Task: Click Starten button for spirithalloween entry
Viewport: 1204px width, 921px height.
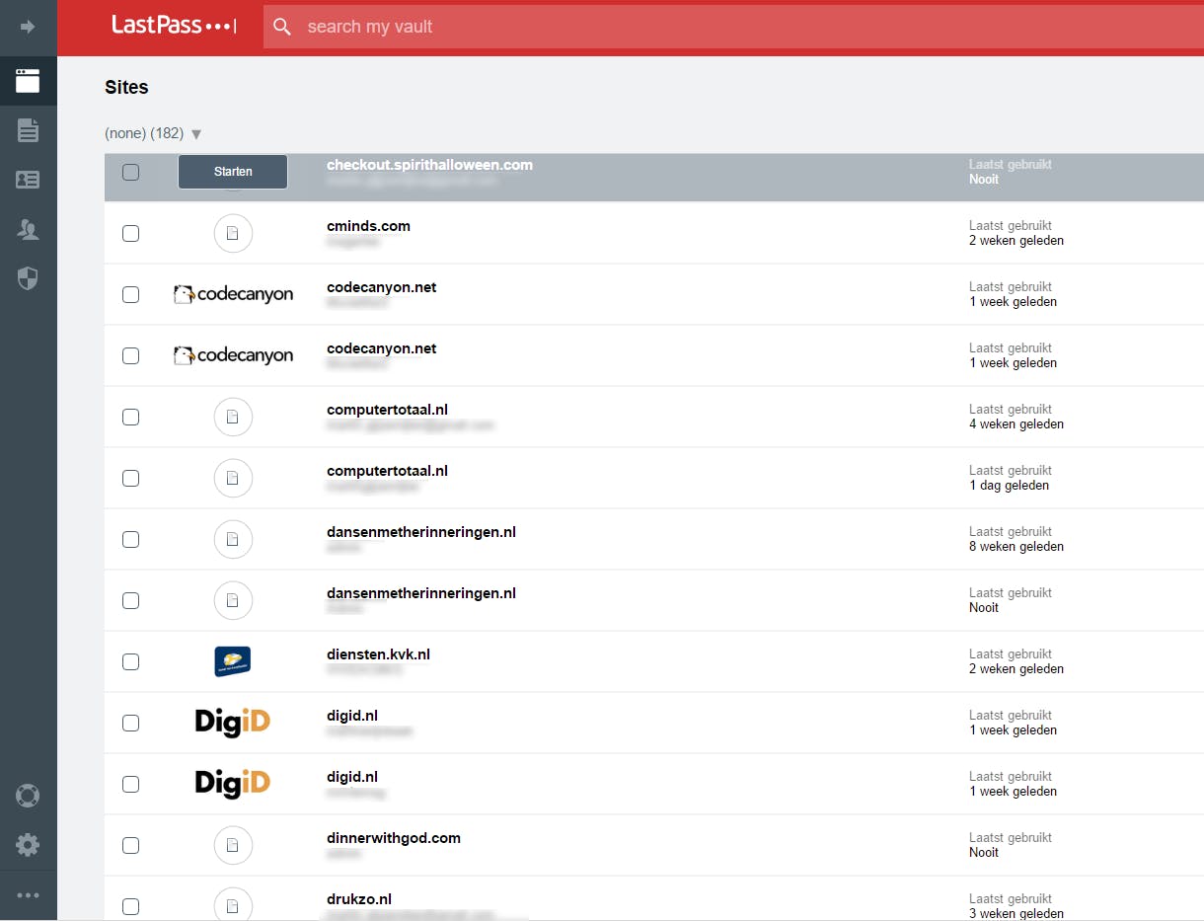Action: (233, 172)
